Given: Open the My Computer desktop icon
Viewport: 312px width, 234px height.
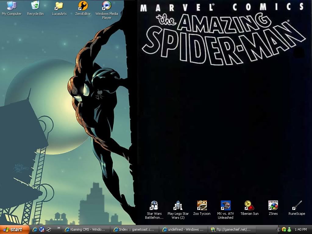Looking at the screenshot, I should point(12,8).
